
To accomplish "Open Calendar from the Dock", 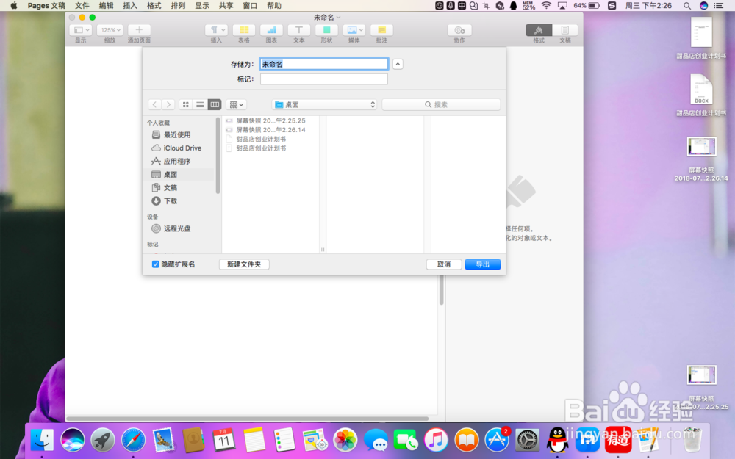I will tap(223, 440).
